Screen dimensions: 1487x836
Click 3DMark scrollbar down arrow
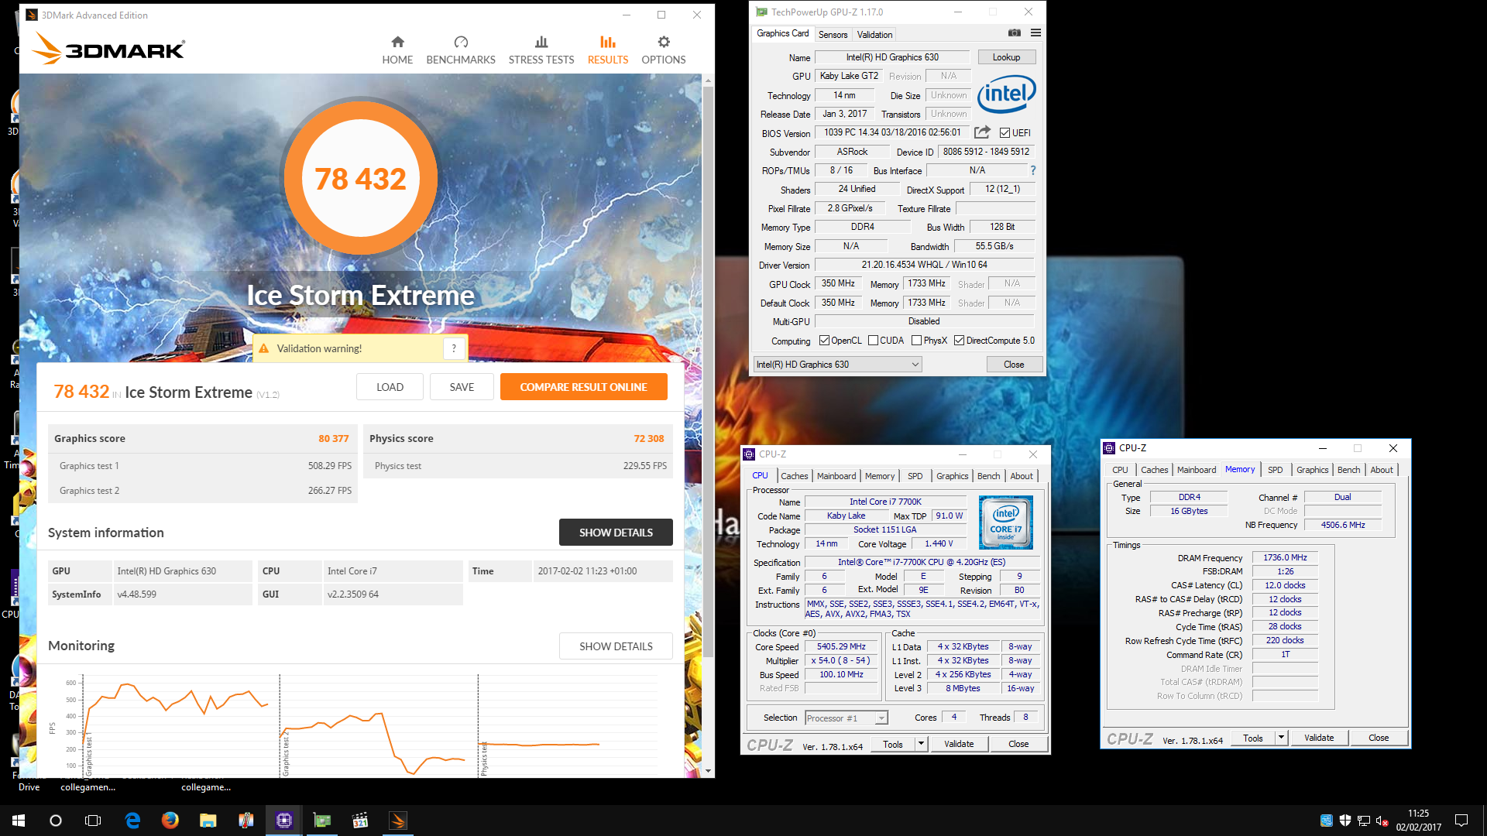pos(707,772)
